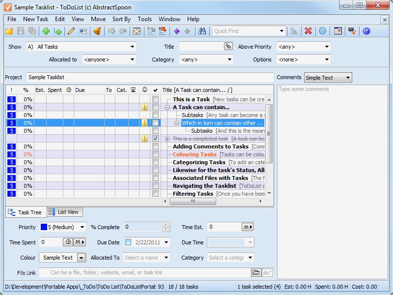Click the red X delete task icon
The height and width of the screenshot is (295, 393).
[x=308, y=31]
